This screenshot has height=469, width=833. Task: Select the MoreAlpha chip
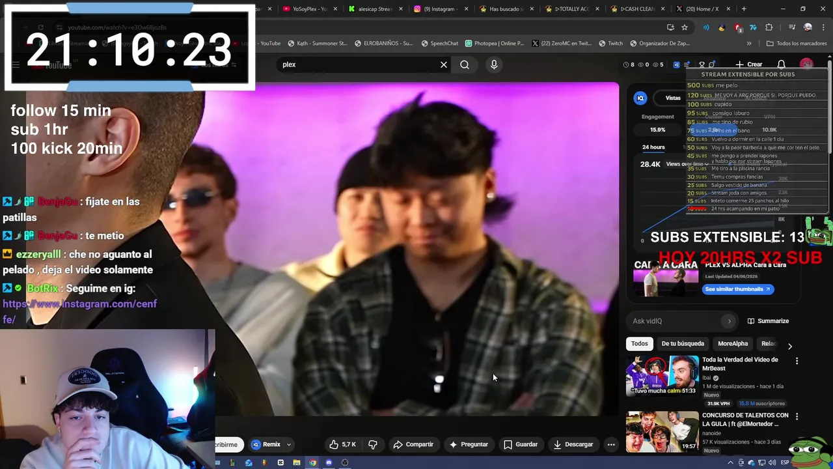click(x=733, y=343)
